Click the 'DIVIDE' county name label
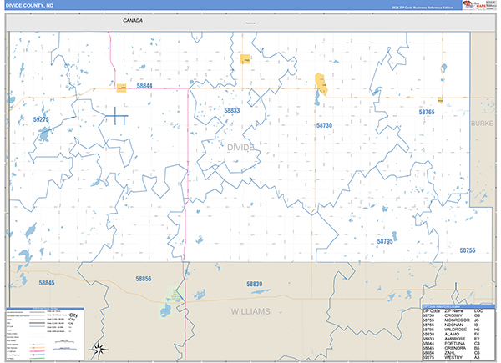Screen dimensions: 501x363 click(241, 147)
